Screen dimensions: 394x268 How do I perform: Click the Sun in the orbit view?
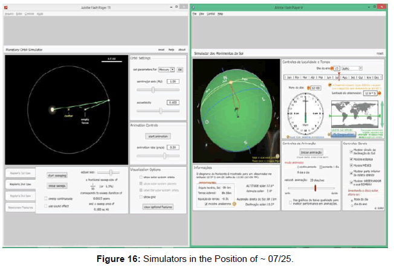click(x=53, y=109)
